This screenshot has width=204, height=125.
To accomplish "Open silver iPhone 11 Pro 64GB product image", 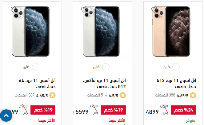I will [x=31, y=31].
